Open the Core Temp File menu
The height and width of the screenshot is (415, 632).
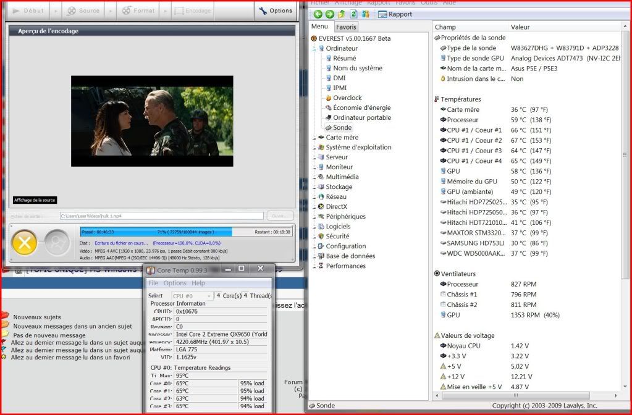(153, 283)
